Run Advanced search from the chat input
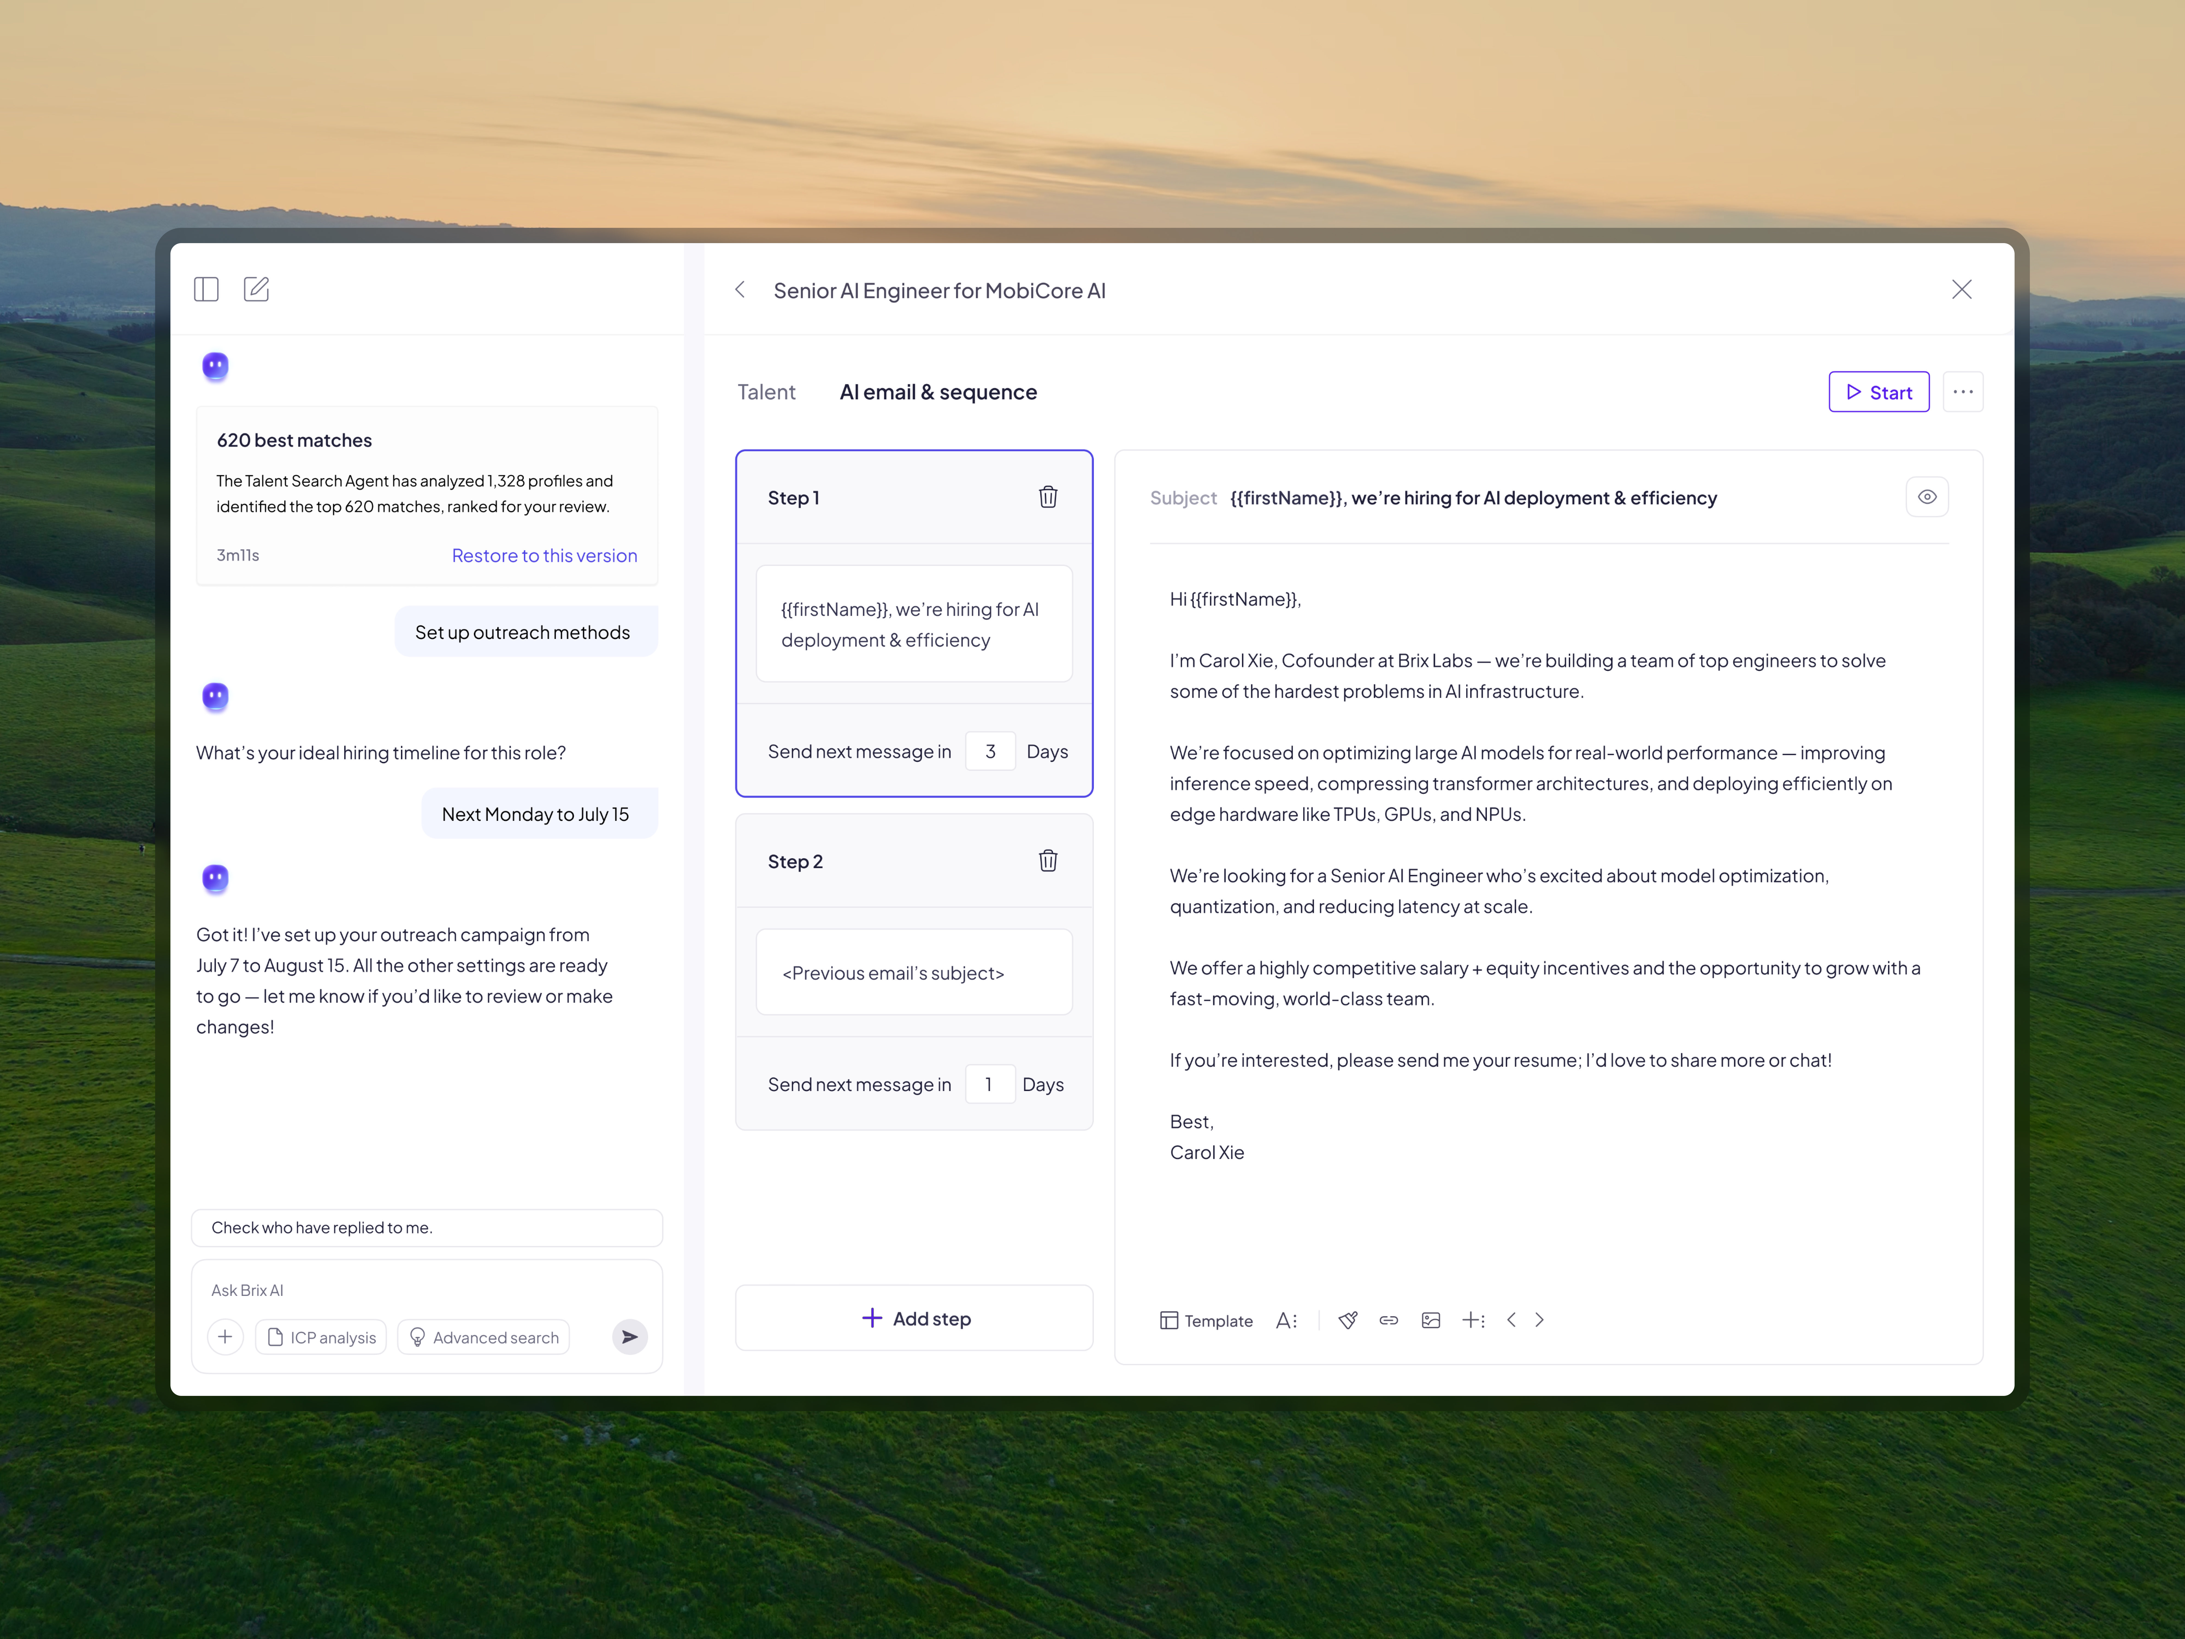This screenshot has height=1639, width=2185. click(x=483, y=1337)
